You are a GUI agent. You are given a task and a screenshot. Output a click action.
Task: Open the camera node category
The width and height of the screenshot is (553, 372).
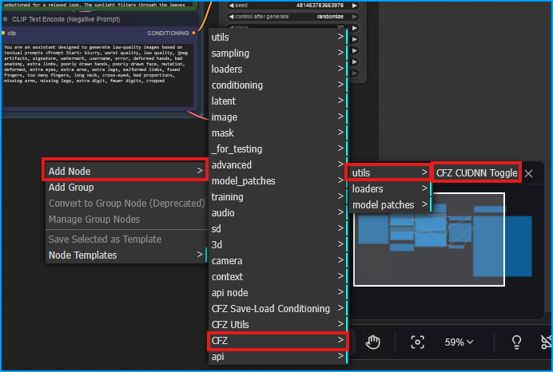pyautogui.click(x=277, y=261)
